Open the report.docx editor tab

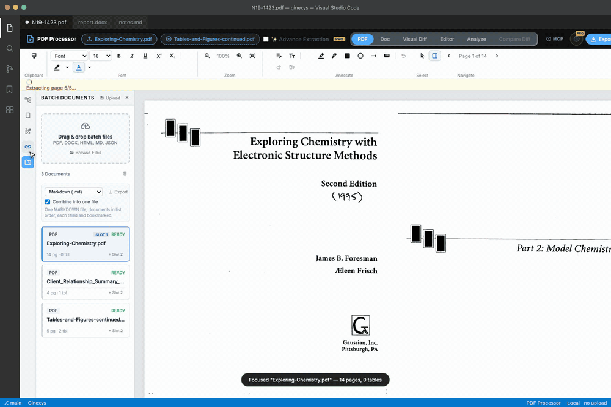pos(92,22)
